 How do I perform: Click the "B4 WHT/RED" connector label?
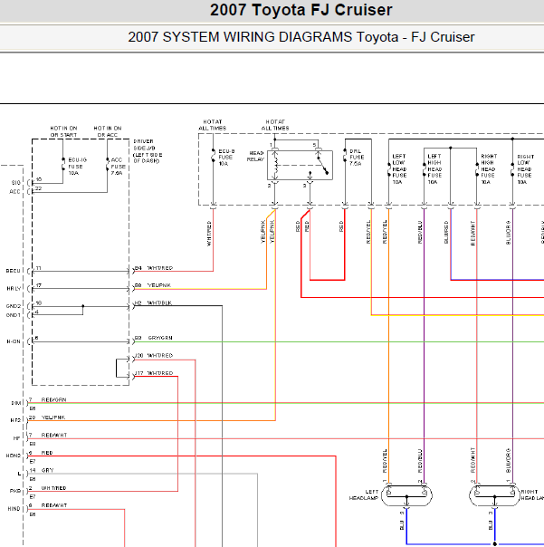pyautogui.click(x=154, y=268)
